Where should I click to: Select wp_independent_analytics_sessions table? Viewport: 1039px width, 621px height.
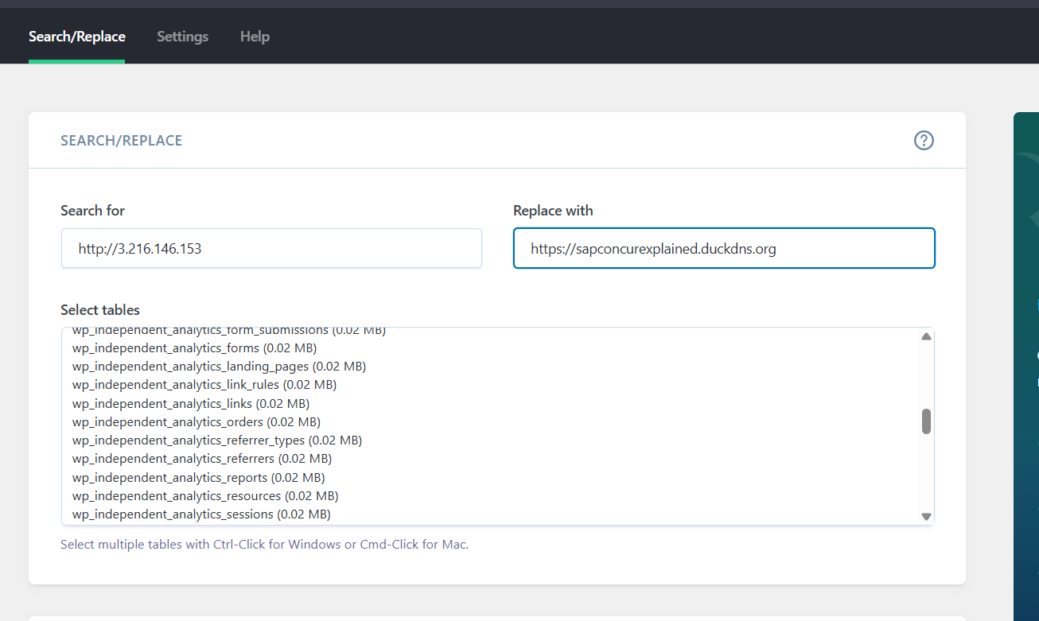(x=200, y=514)
